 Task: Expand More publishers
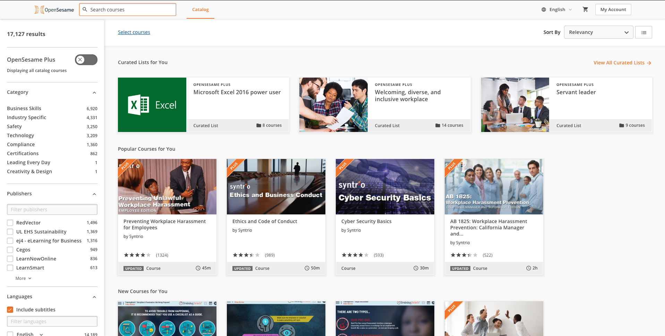(23, 278)
